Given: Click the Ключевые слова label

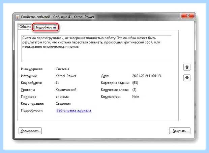Looking at the screenshot, I should 115,90.
